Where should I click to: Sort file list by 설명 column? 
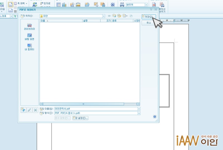coord(91,21)
